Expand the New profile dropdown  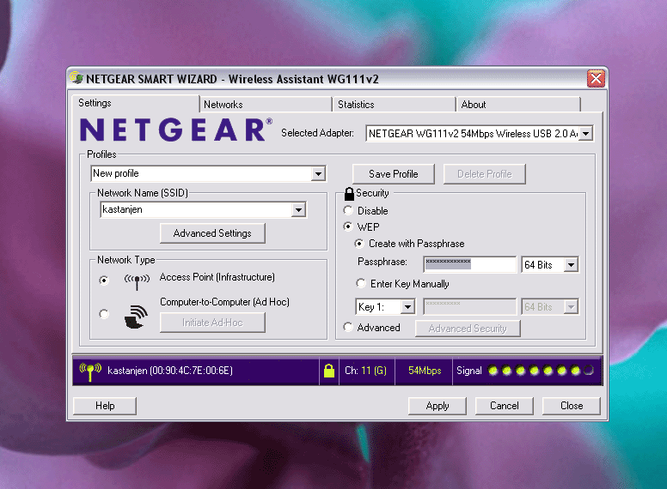(318, 173)
